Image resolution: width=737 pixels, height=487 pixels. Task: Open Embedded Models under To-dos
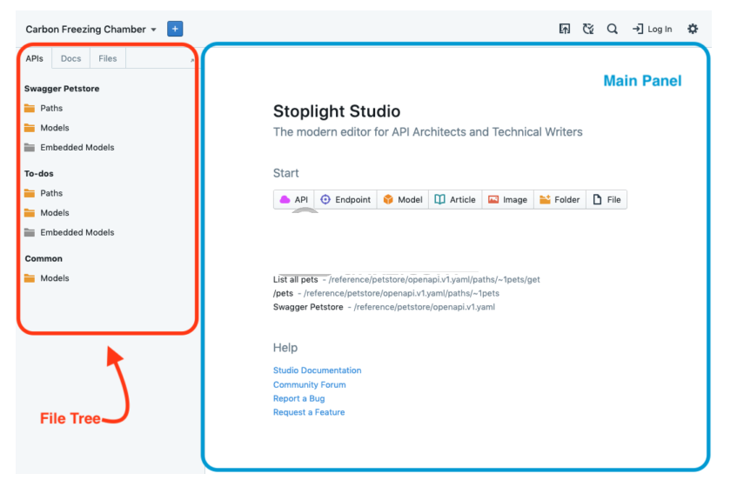coord(69,233)
